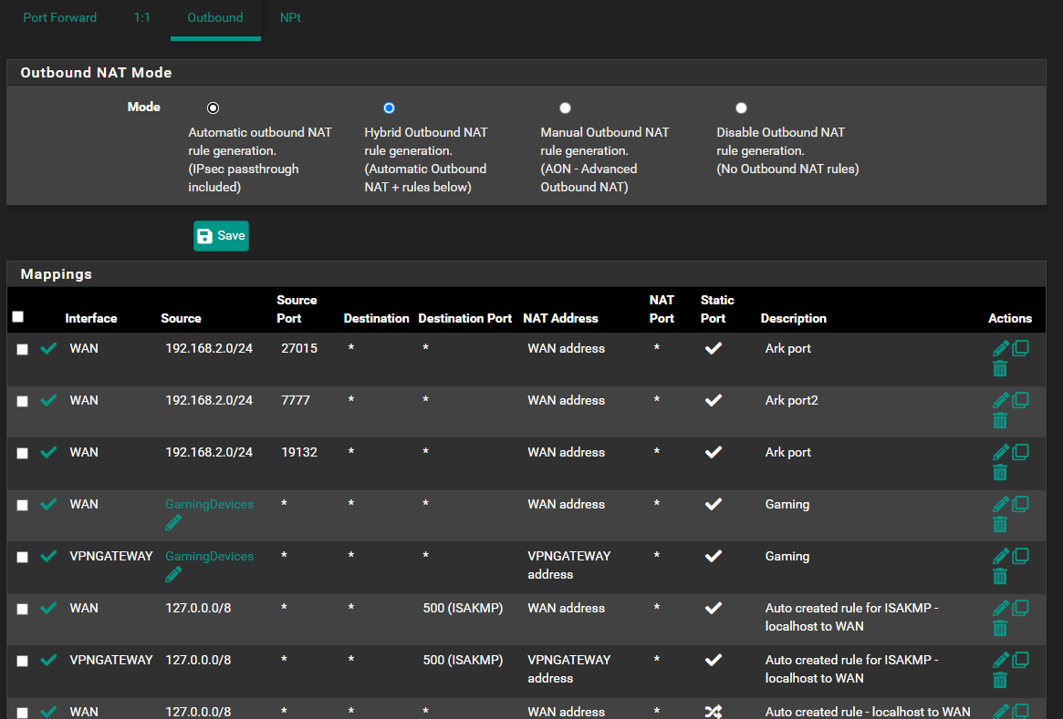Toggle enabled status of port 27015 rule
Image resolution: width=1063 pixels, height=719 pixels.
click(48, 349)
